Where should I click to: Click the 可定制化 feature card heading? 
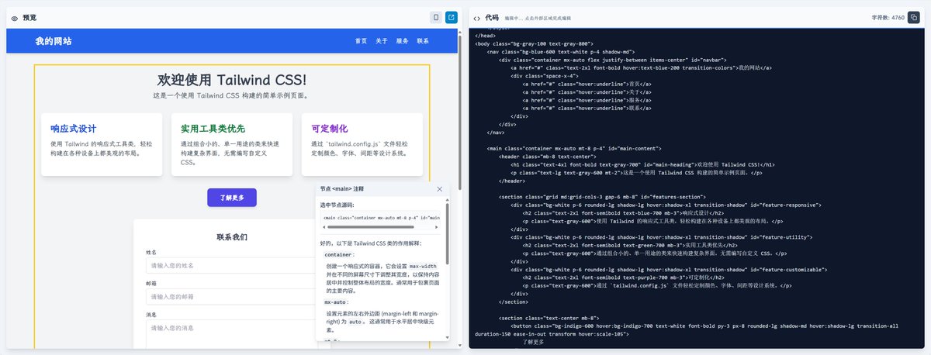(330, 129)
